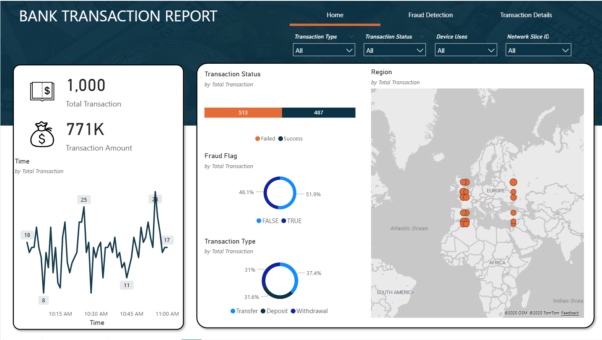Viewport: 602px width, 340px height.
Task: Click the ledger book Total Transaction icon
Action: pos(42,91)
